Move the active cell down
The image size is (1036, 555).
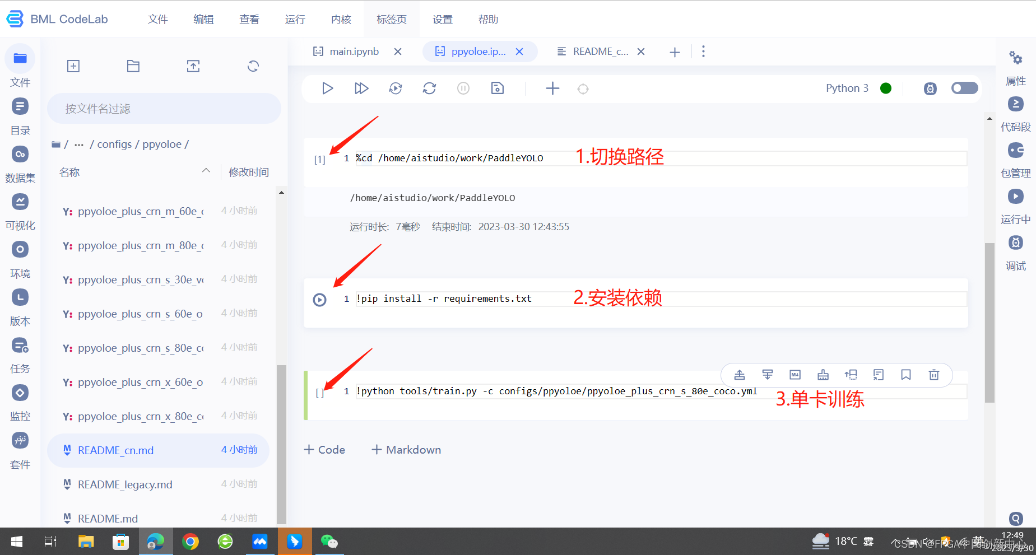pos(768,375)
